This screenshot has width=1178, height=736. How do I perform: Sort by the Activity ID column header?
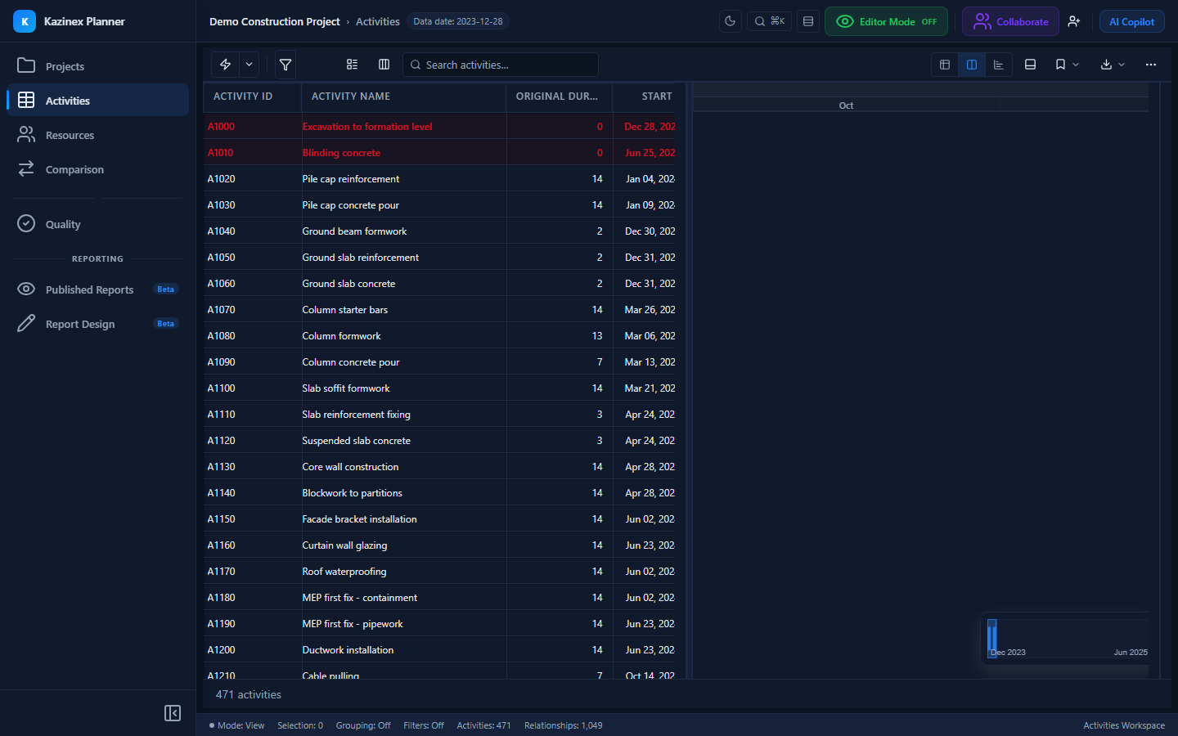pos(252,96)
